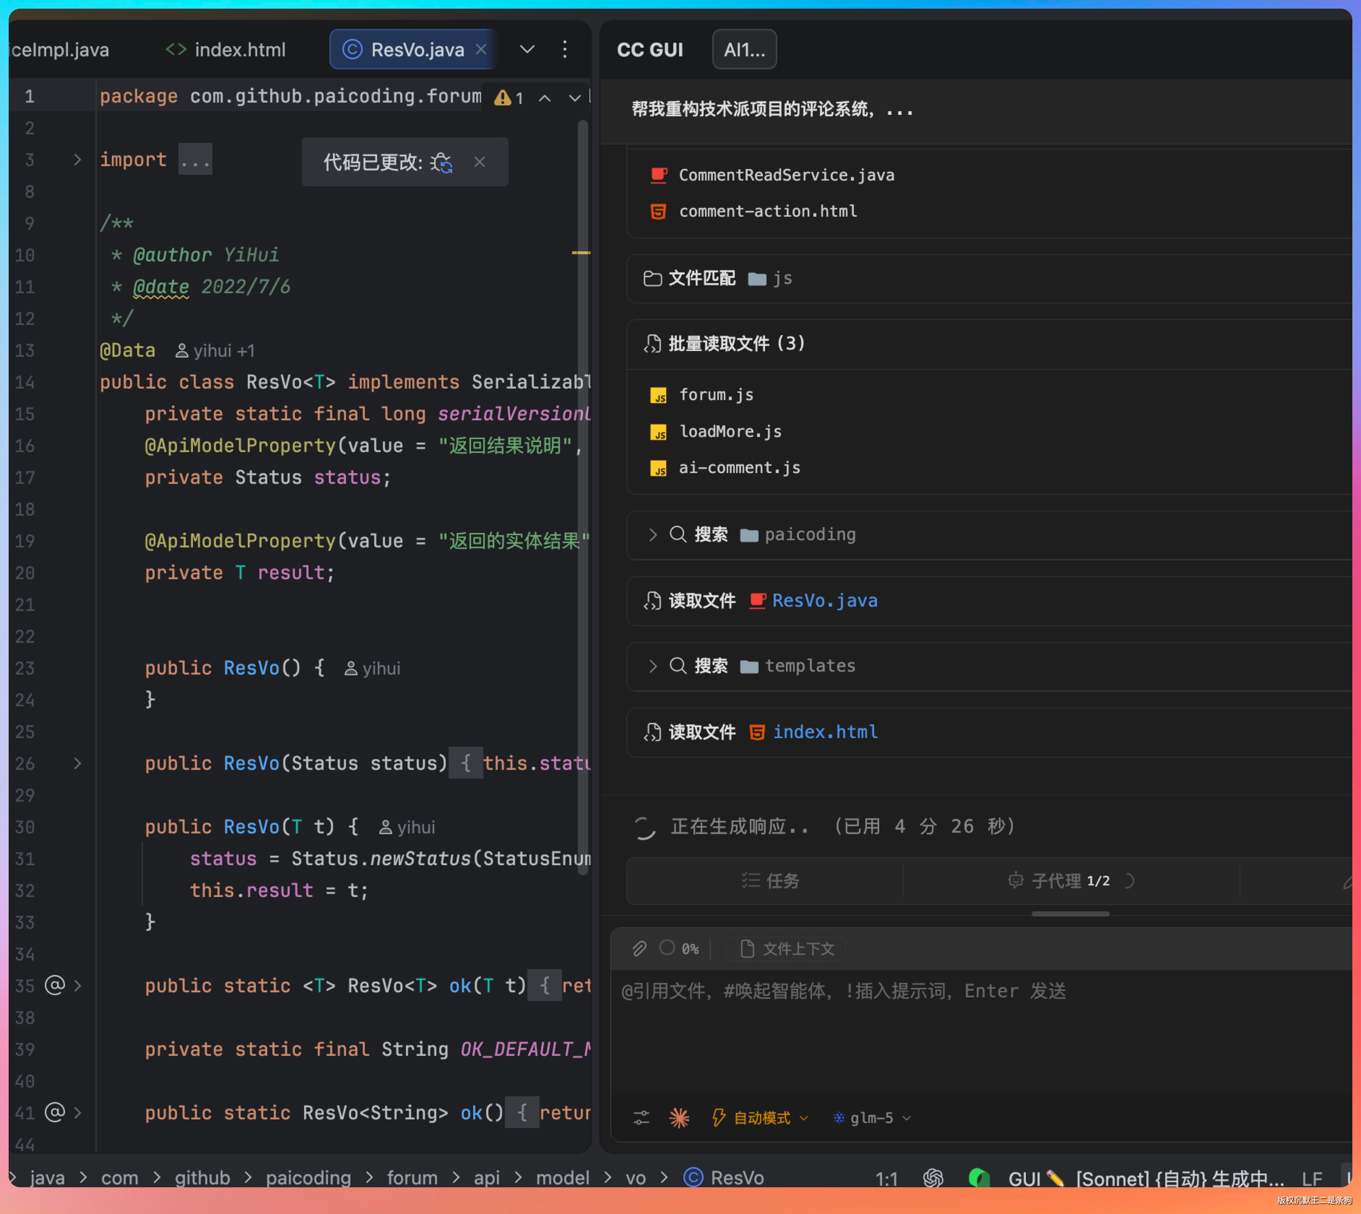This screenshot has height=1214, width=1361.
Task: Click the code changed refresh bug icon
Action: coord(442,162)
